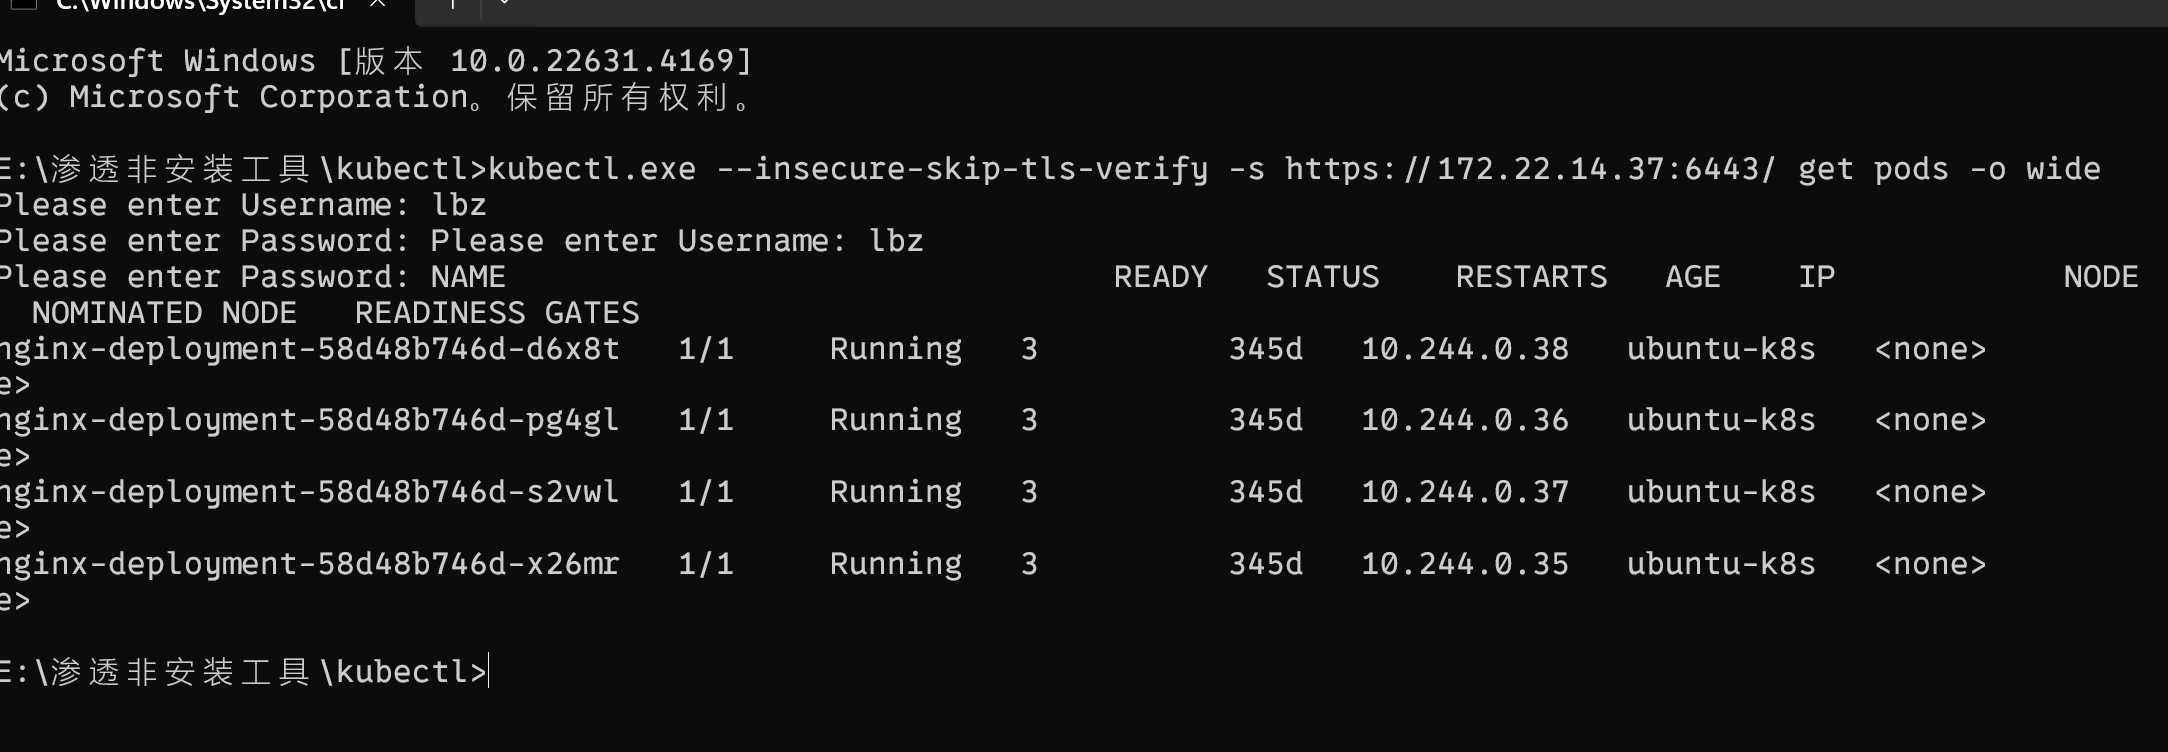Click the first 'Please enter Username: lbz' line
2168x752 pixels.
[x=243, y=205]
